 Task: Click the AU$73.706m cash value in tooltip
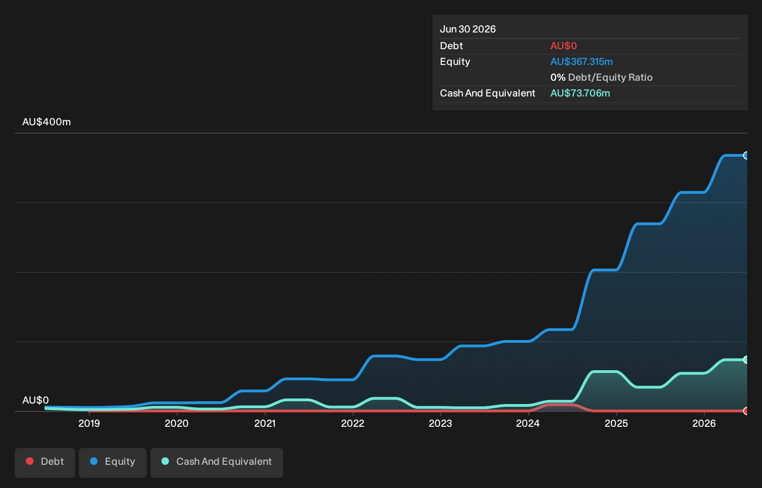pos(580,93)
